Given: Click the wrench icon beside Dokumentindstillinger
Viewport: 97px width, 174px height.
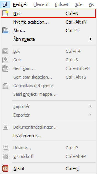Looking at the screenshot, I should 5,127.
